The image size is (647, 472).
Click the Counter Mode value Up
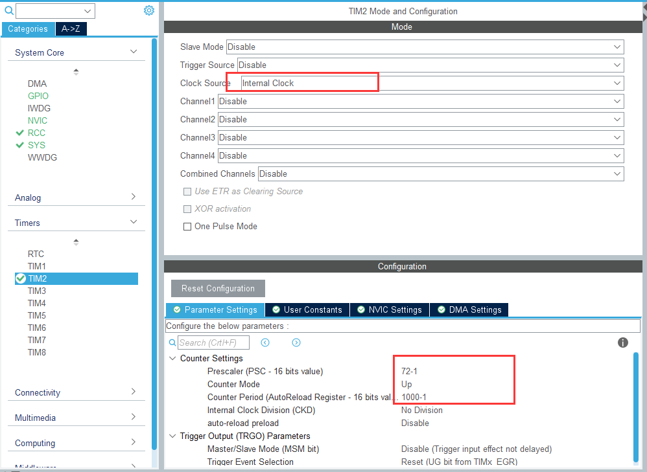point(406,385)
